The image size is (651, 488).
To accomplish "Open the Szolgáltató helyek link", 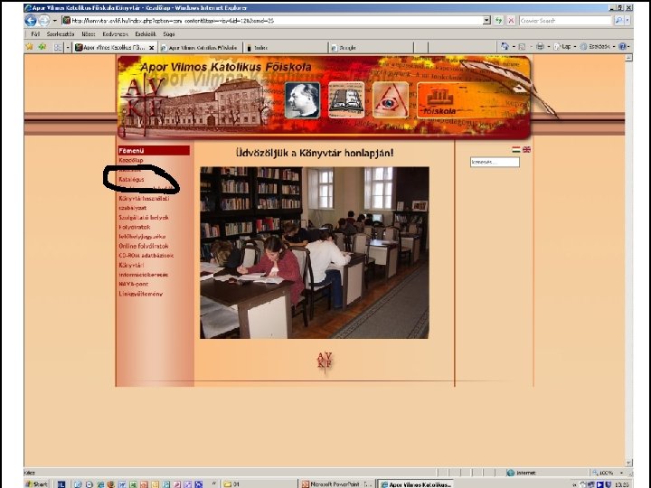I will coord(143,218).
